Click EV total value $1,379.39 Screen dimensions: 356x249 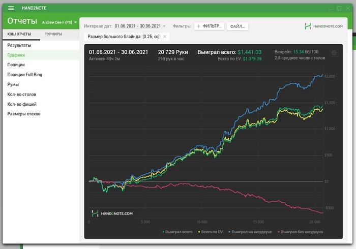(252, 59)
